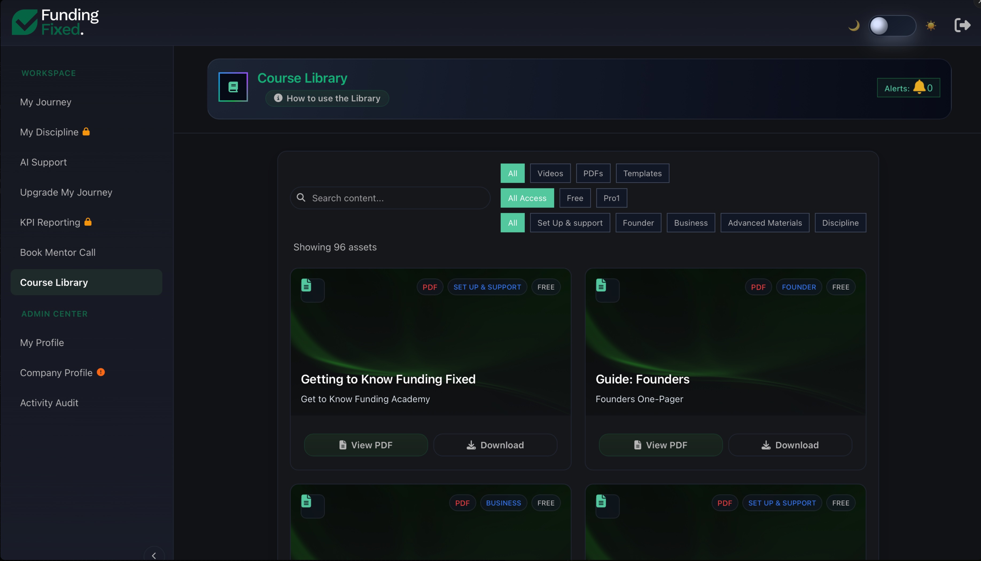
Task: View PDF for Guide: Founders
Action: click(661, 445)
